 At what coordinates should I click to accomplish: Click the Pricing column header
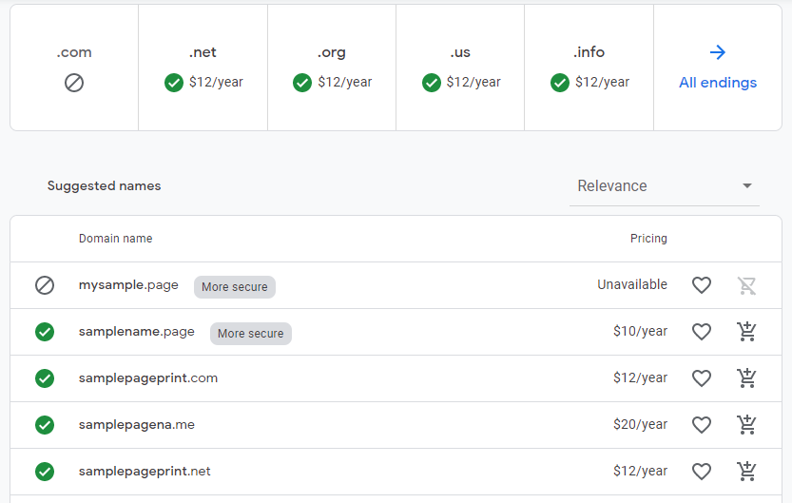[x=648, y=239]
